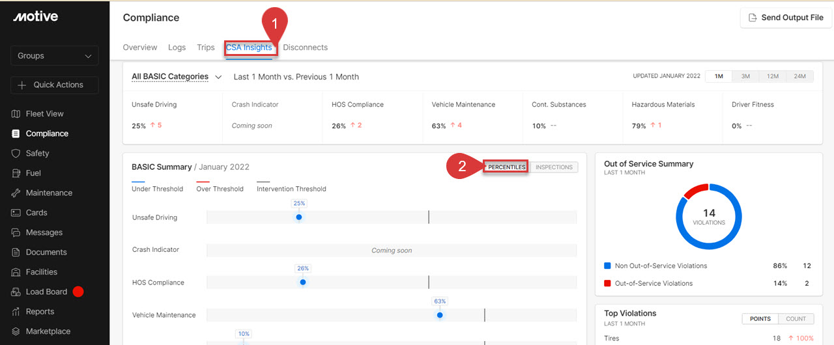The image size is (834, 345).
Task: Toggle the Inspections view
Action: (x=554, y=167)
